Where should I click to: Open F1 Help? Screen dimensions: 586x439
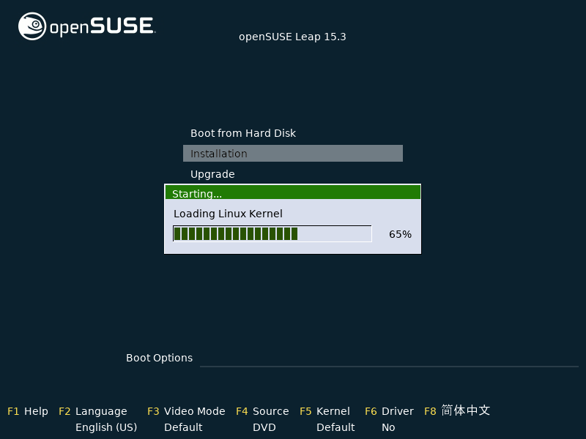point(28,411)
